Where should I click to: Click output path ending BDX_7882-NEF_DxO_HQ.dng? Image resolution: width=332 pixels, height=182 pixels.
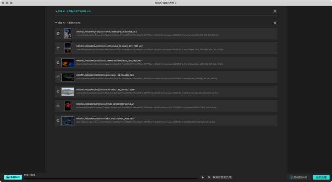tap(150, 49)
